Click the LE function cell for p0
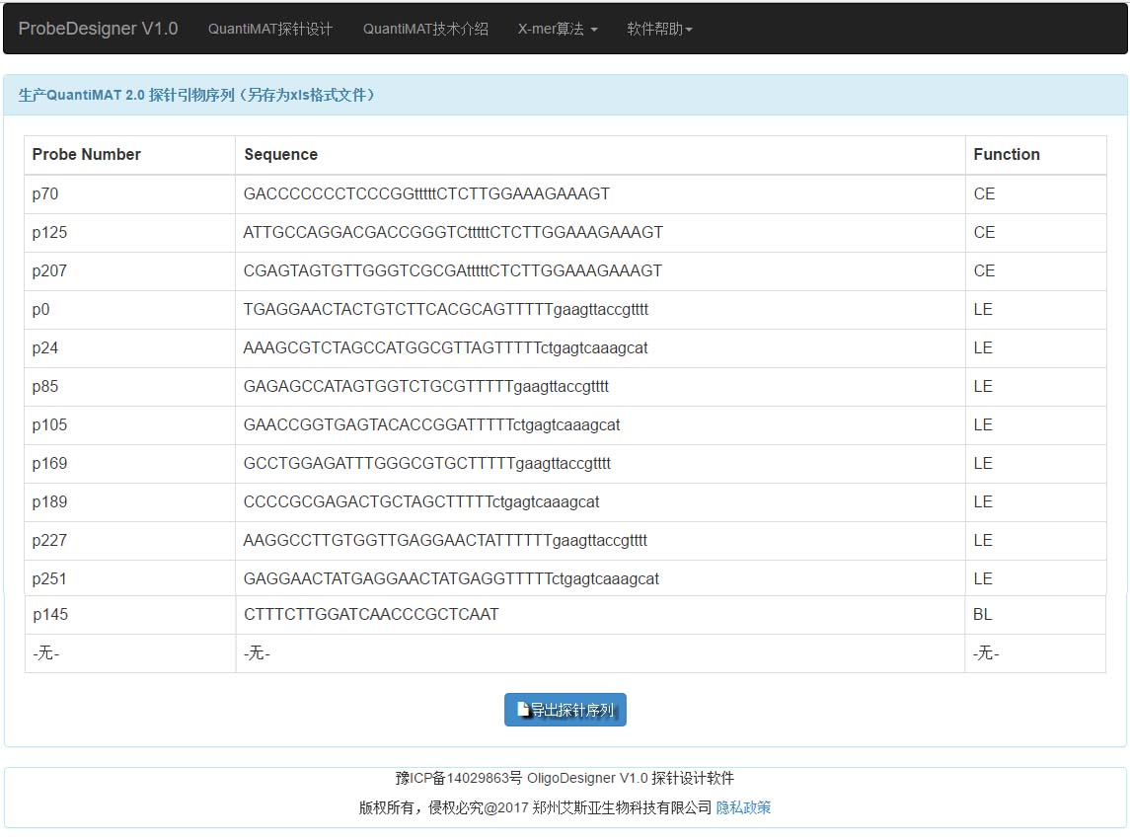The height and width of the screenshot is (840, 1130). pos(1035,309)
